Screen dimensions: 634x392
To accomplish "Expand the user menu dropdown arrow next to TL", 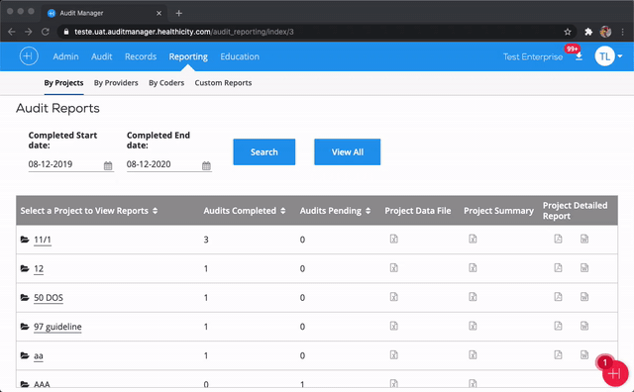I will [x=620, y=56].
